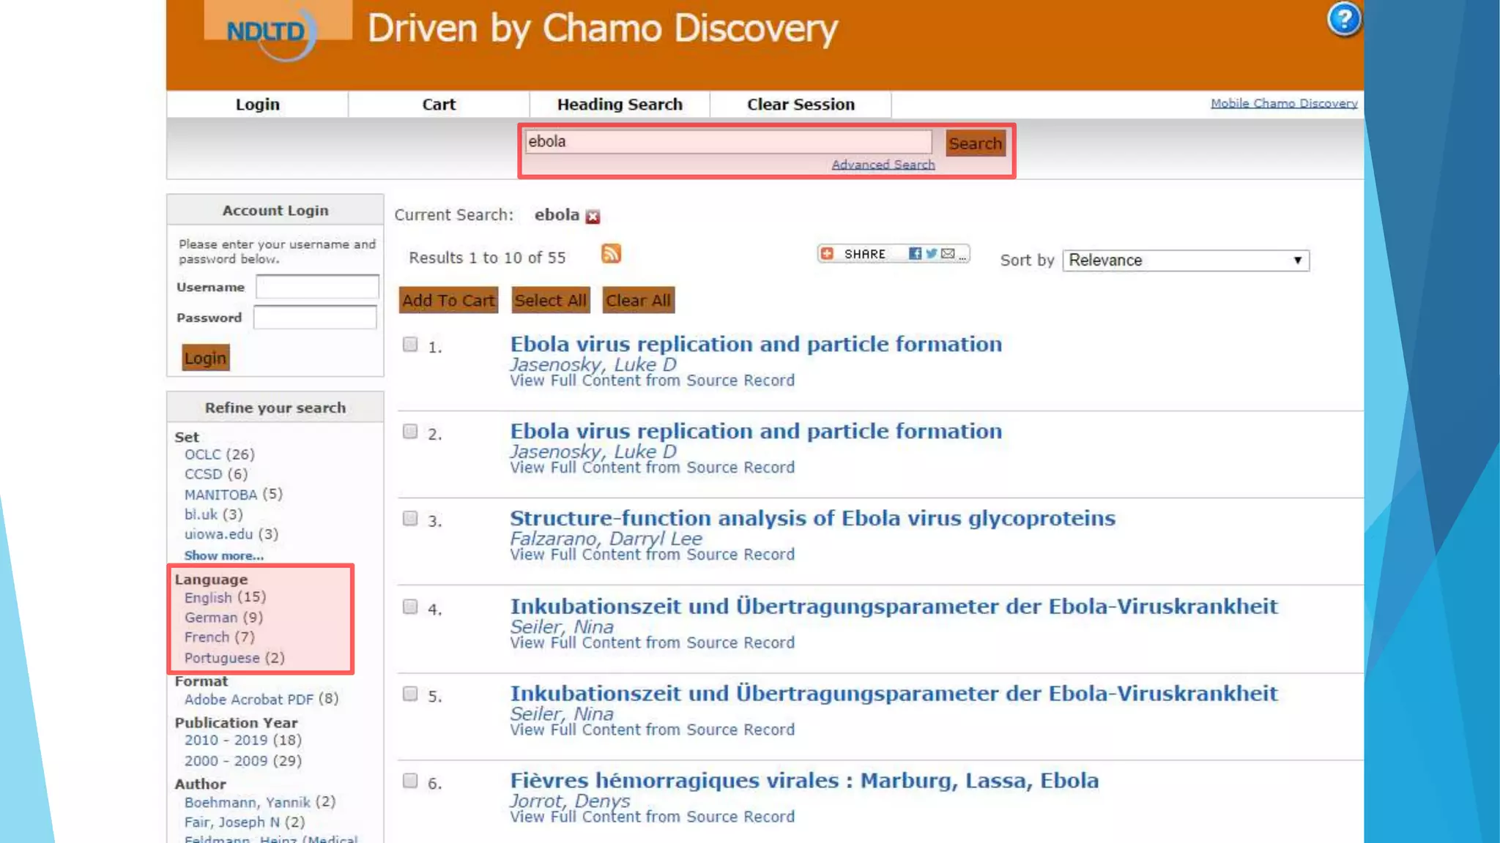Check the box for result 3
Screen dimensions: 1500x843
(410, 519)
